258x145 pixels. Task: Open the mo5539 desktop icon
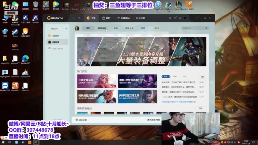coord(15,47)
